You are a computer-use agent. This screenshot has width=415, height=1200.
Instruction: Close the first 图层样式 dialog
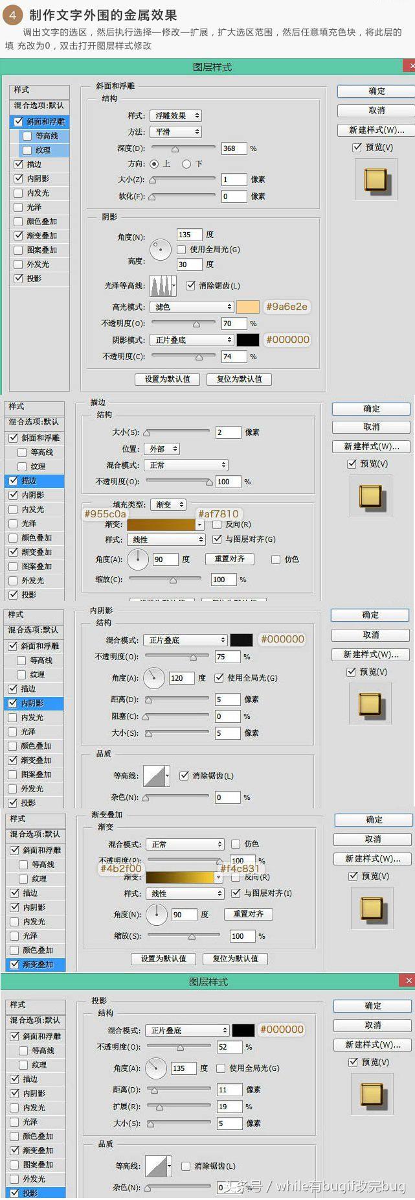click(x=409, y=66)
